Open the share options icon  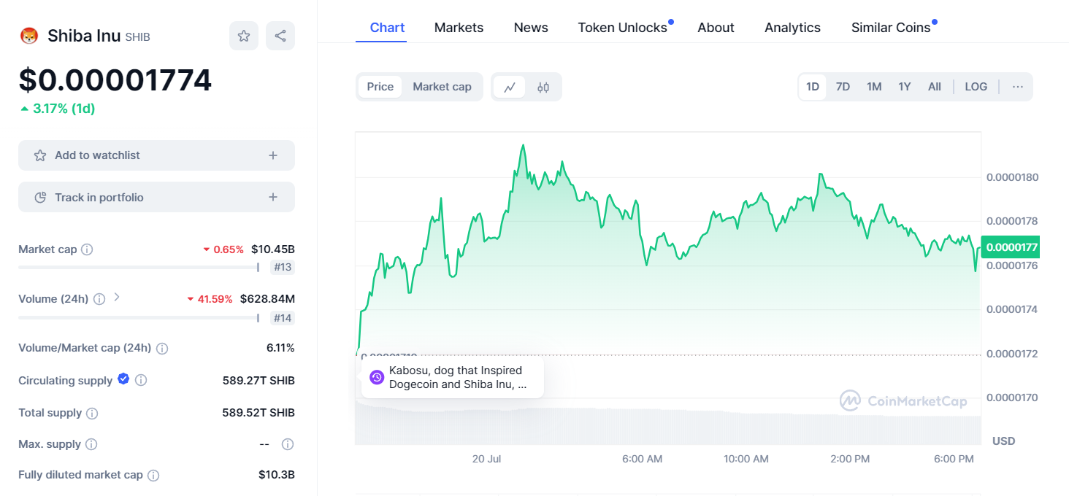tap(280, 36)
